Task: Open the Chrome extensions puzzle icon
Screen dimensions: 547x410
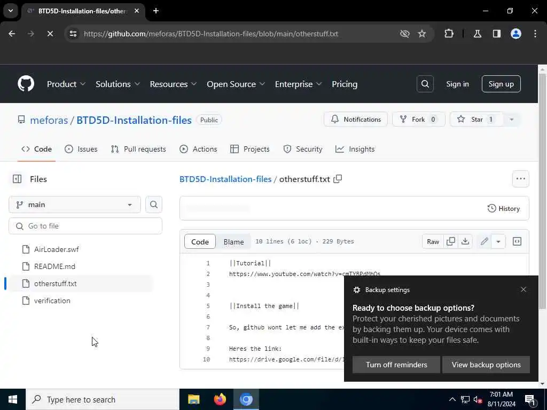Action: 449,34
